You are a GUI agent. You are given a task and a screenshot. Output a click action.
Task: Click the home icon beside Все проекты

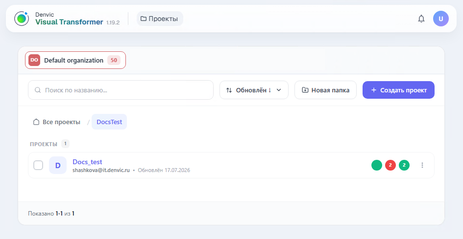pos(36,122)
